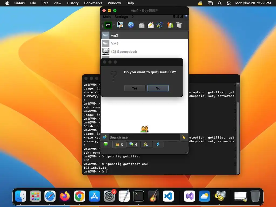276x207 pixels.
Task: Open Control Center in menu bar
Action: click(229, 3)
